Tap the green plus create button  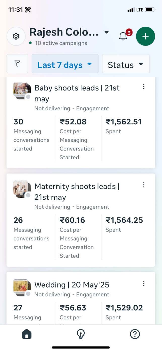pos(145,36)
